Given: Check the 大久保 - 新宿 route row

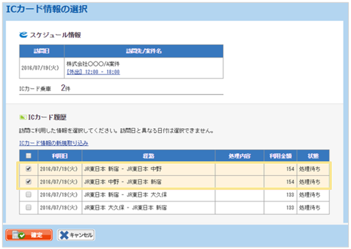Looking at the screenshot, I should click(x=28, y=206).
